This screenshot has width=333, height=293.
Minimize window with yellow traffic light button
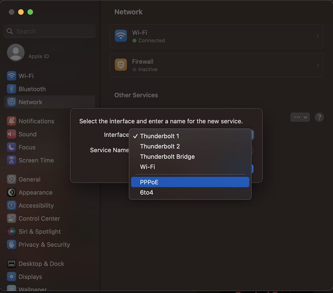21,12
